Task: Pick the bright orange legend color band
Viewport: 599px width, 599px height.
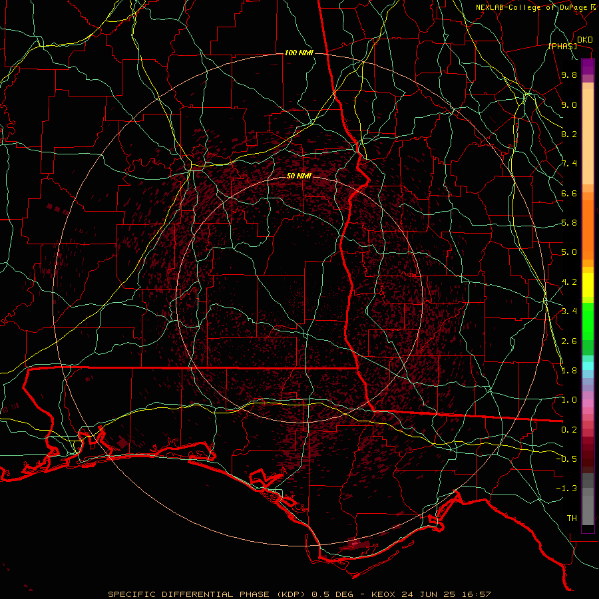Action: coord(588,229)
